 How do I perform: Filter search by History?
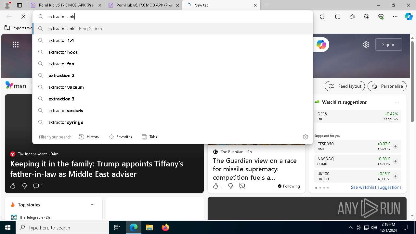point(89,137)
